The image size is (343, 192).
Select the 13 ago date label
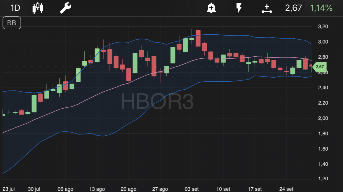[x=97, y=189]
